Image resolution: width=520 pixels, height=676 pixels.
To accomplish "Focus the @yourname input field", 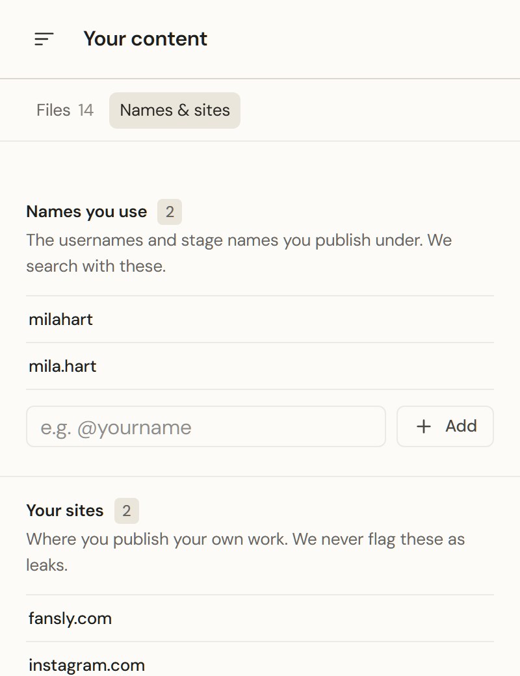I will click(x=206, y=426).
